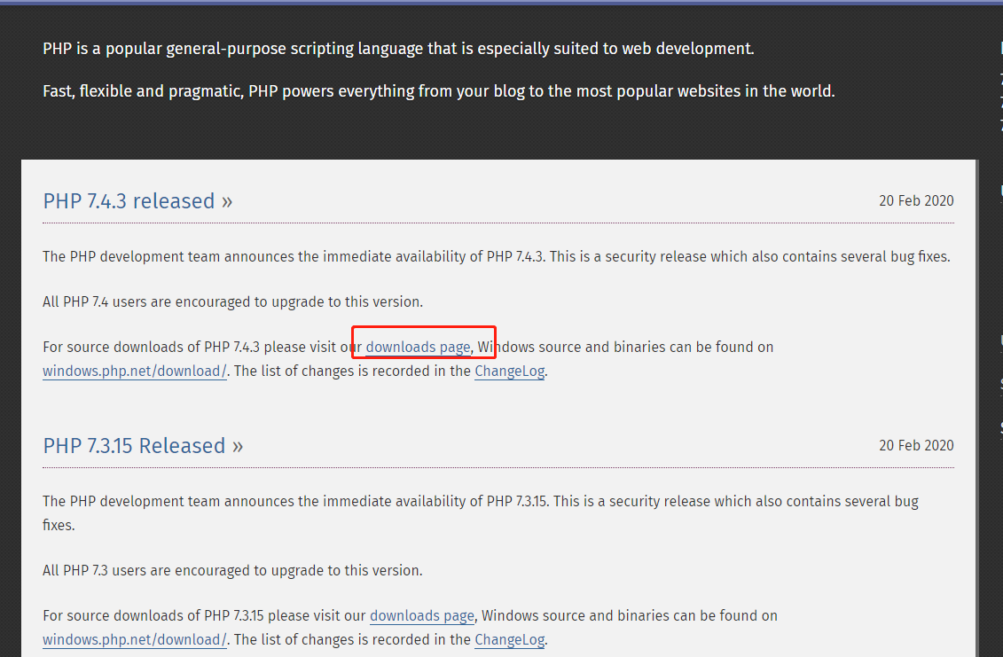1003x657 pixels.
Task: Open the ChangeLog link for PHP 7.4.3
Action: point(510,371)
